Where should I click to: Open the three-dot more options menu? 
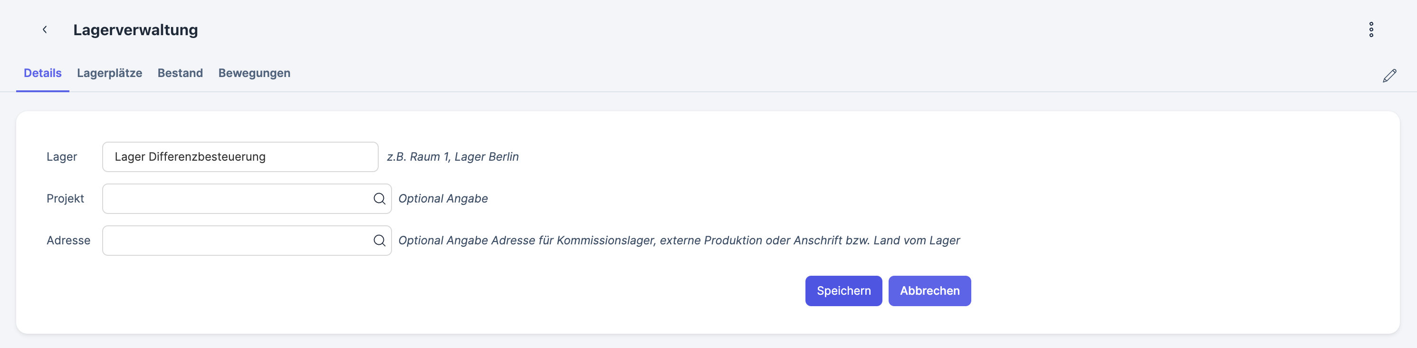(1371, 30)
